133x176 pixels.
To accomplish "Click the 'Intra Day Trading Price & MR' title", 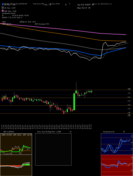I will click(49, 132).
